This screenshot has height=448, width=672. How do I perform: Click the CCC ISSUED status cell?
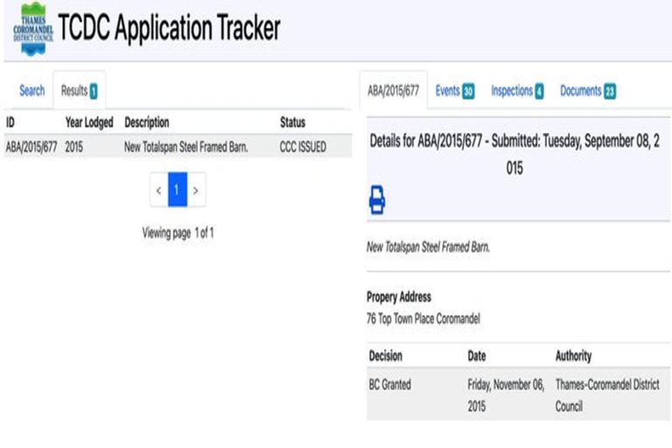tap(303, 147)
